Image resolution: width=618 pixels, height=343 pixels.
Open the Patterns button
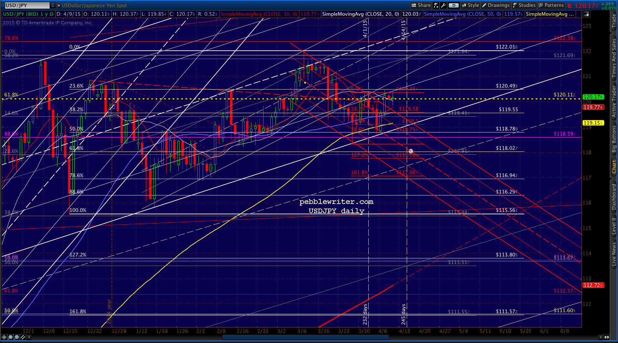click(x=551, y=5)
